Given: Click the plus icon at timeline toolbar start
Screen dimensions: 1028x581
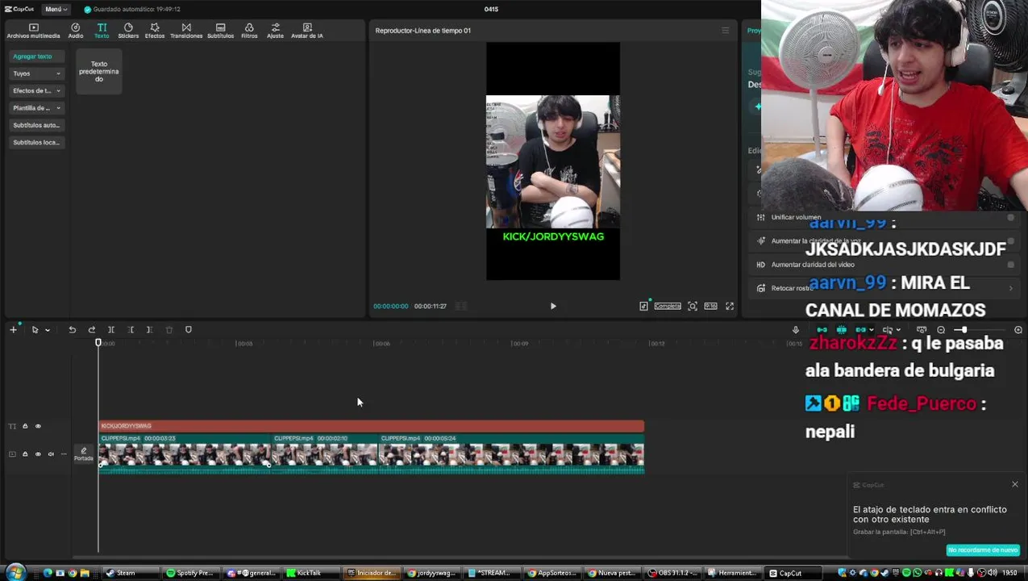Looking at the screenshot, I should point(13,330).
